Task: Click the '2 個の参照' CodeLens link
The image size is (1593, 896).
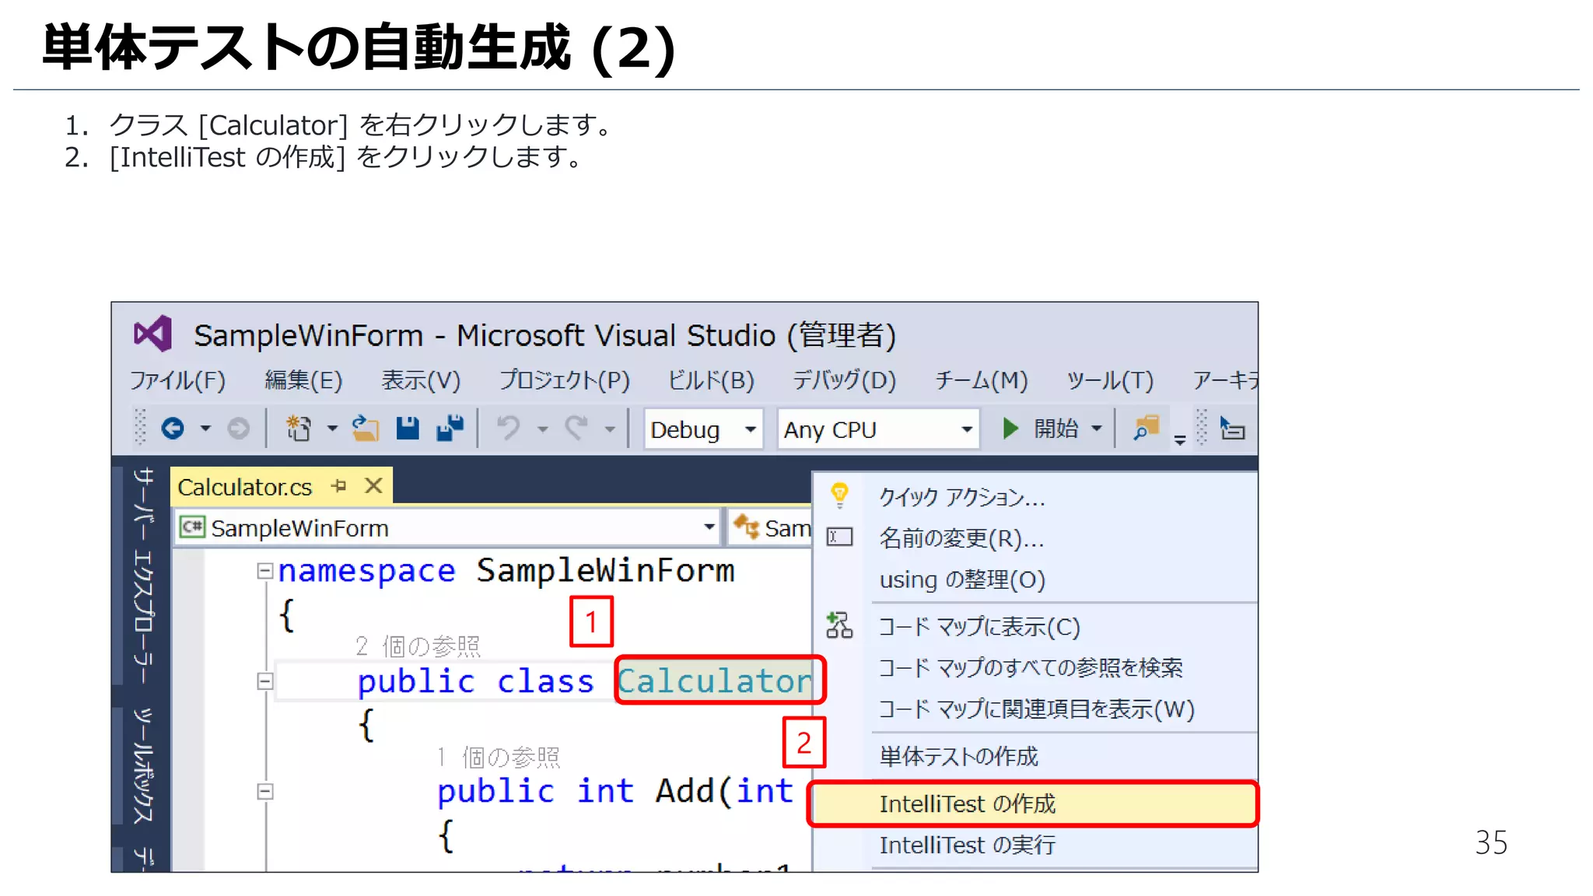Action: point(418,646)
